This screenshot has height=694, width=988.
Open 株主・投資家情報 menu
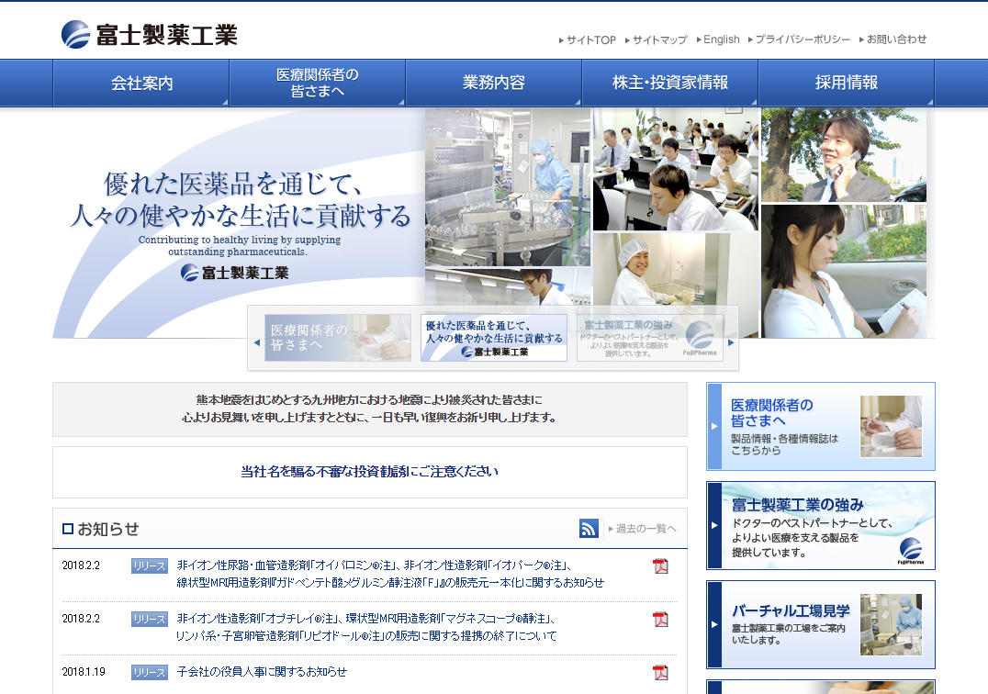pos(669,84)
